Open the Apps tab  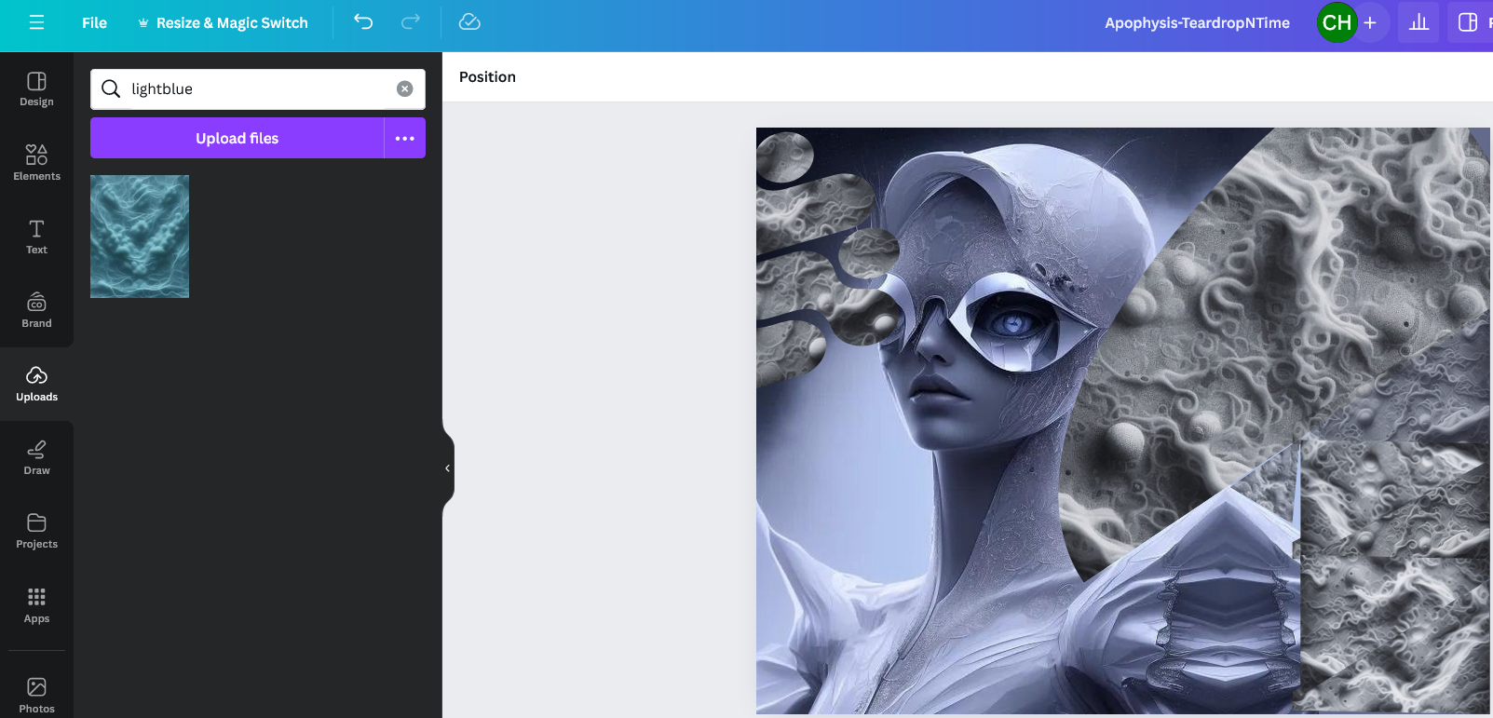point(36,605)
